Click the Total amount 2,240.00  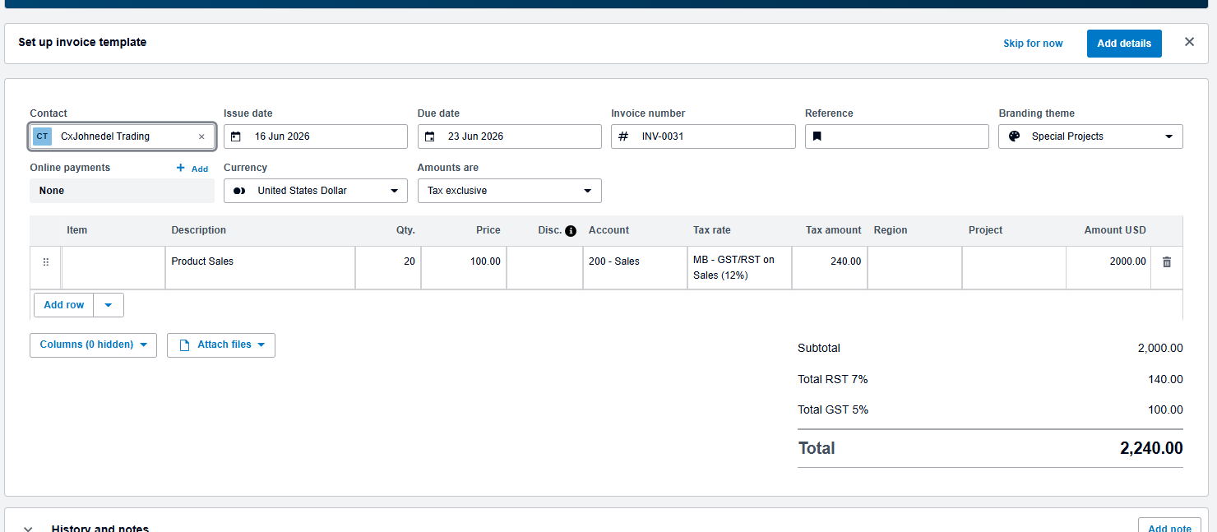coord(1151,449)
